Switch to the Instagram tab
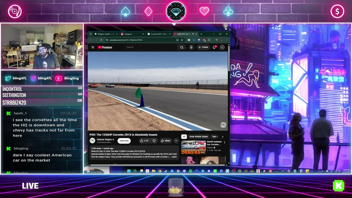This screenshot has width=352, height=198. (x=132, y=34)
